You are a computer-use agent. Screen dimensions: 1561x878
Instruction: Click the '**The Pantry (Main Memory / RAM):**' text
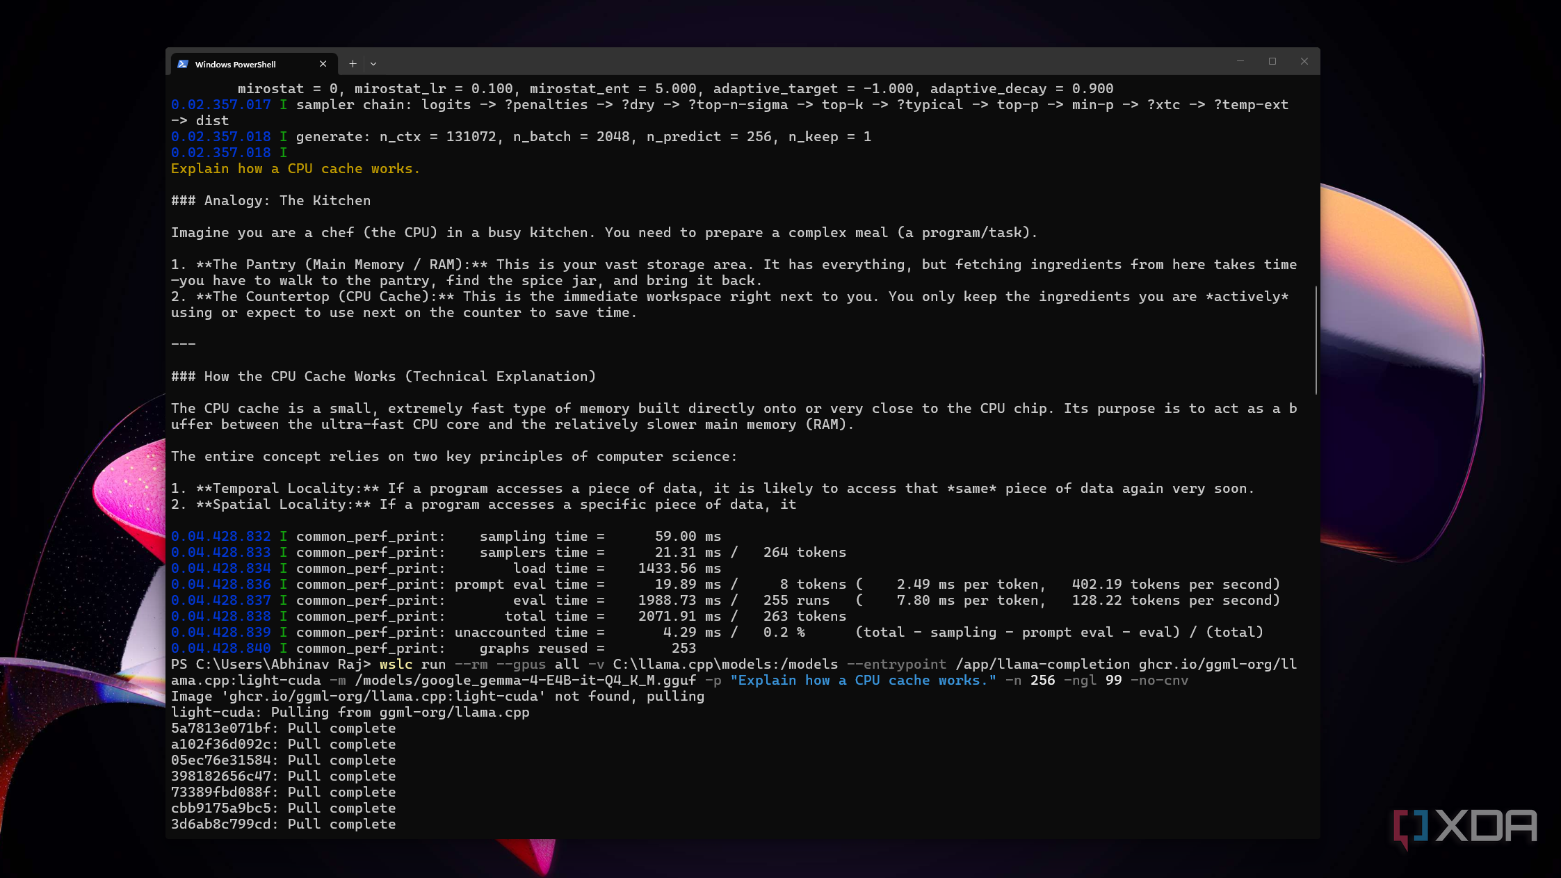point(342,265)
